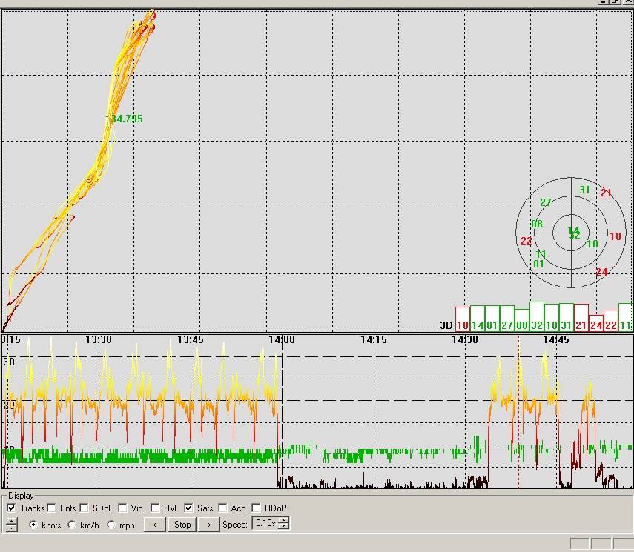Select knots as speed unit
634x552 pixels.
click(33, 525)
